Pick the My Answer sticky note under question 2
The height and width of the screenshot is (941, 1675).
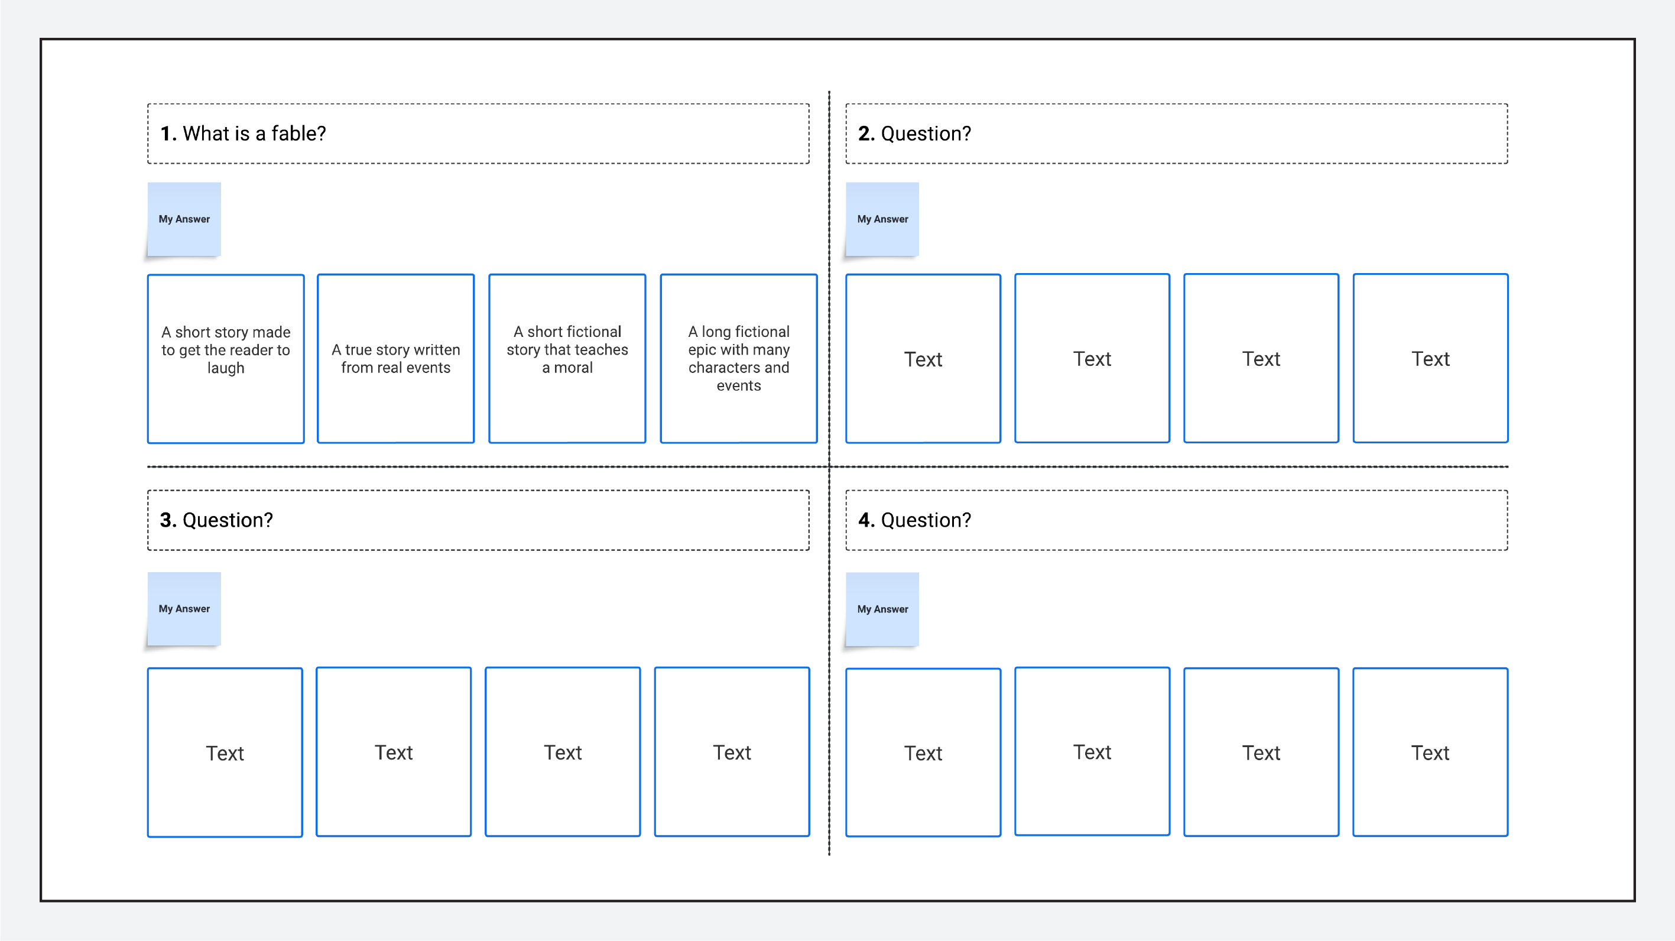(882, 219)
